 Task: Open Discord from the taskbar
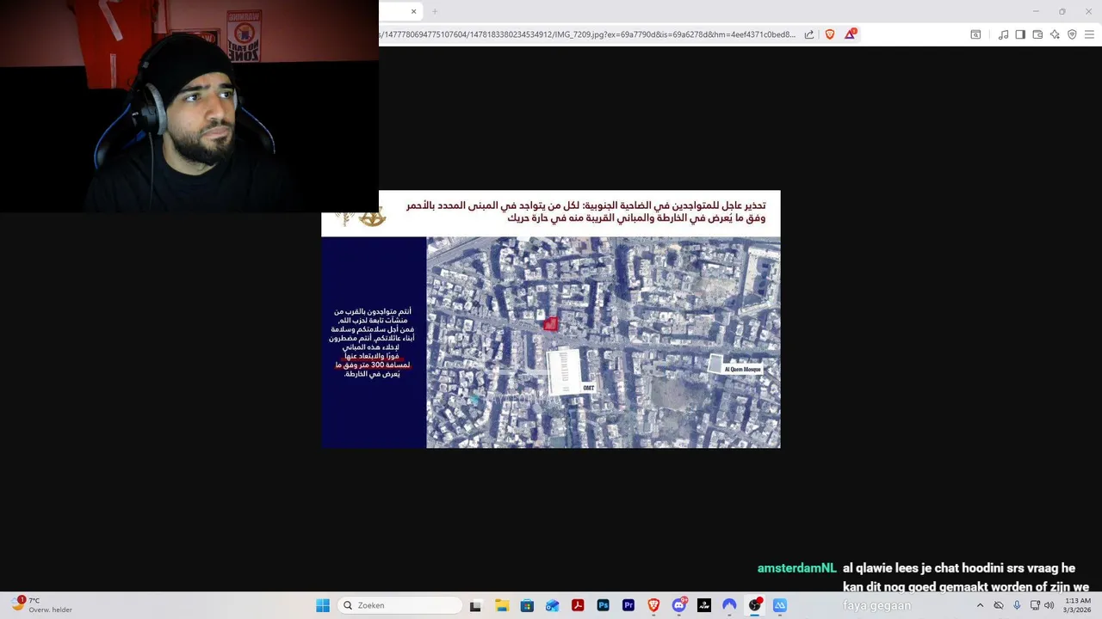click(x=679, y=605)
